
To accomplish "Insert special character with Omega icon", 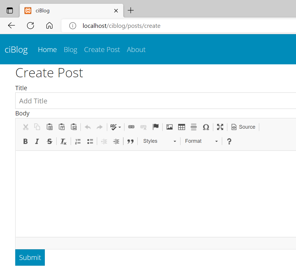I will [x=206, y=127].
